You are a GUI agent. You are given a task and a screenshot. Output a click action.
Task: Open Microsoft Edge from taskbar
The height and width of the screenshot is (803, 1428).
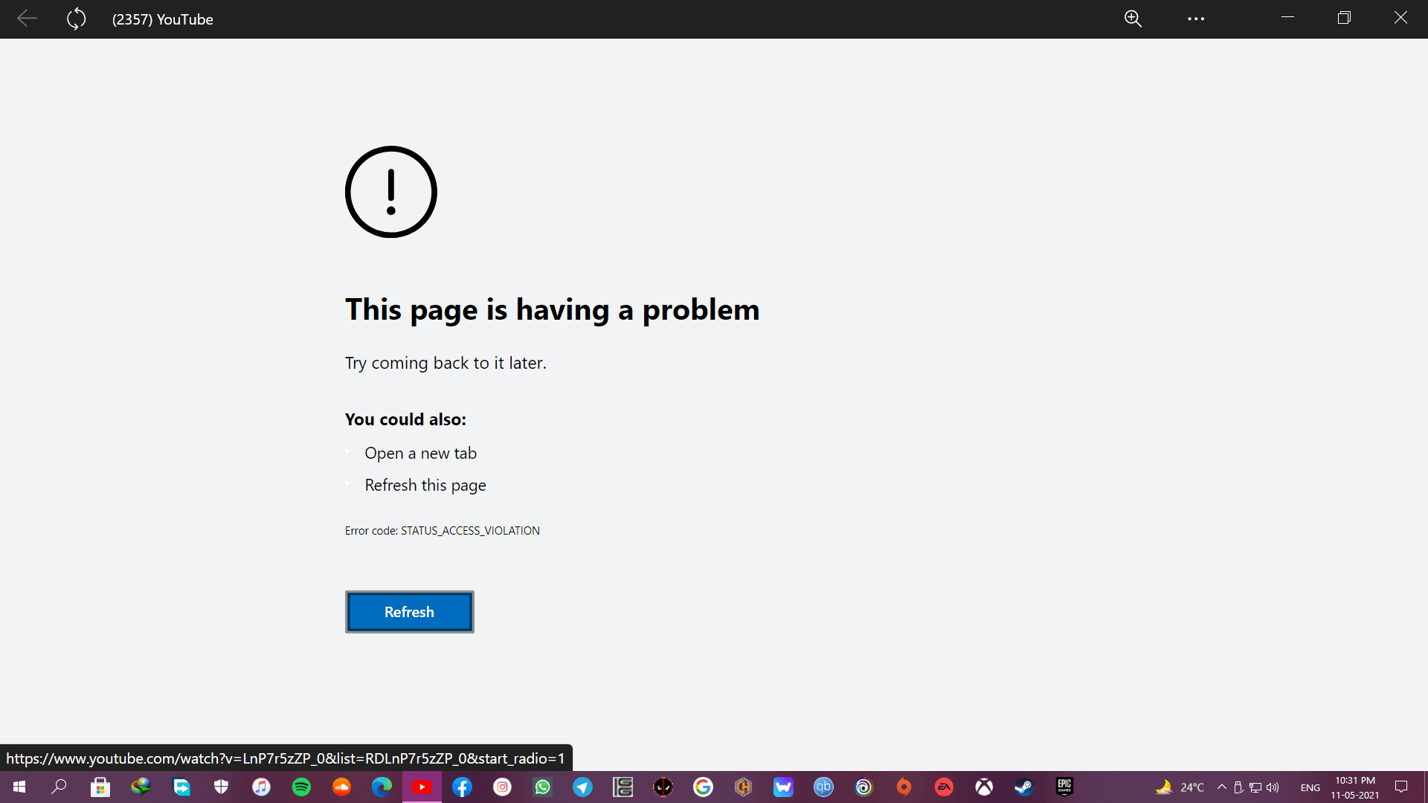382,787
